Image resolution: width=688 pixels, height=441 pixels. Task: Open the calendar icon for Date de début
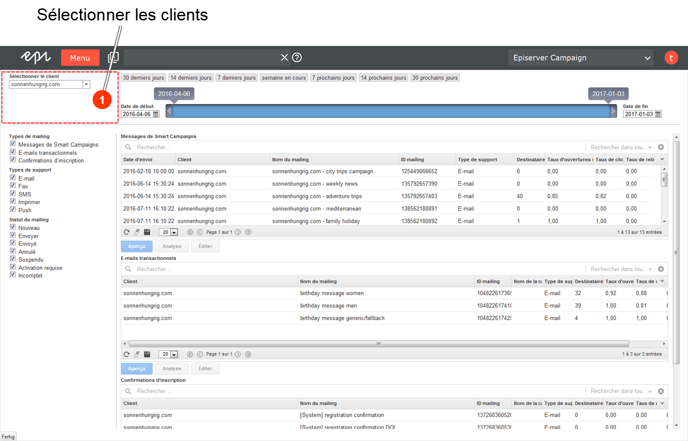point(156,114)
